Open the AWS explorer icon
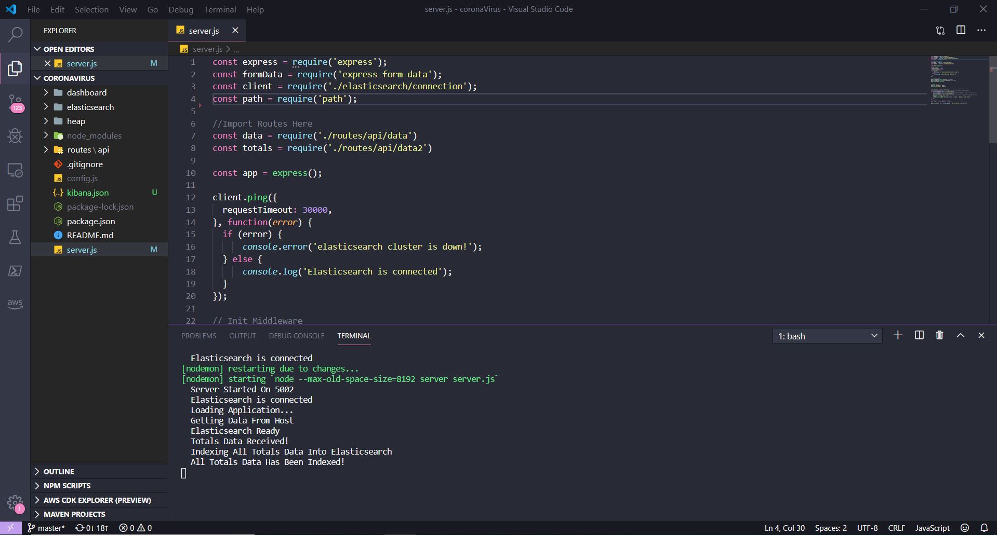 [x=15, y=304]
